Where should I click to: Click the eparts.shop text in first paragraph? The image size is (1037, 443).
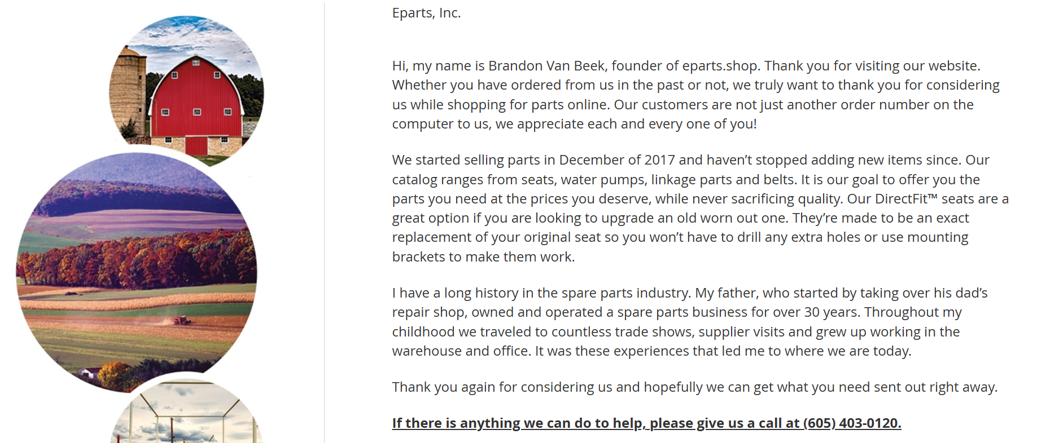coord(720,66)
